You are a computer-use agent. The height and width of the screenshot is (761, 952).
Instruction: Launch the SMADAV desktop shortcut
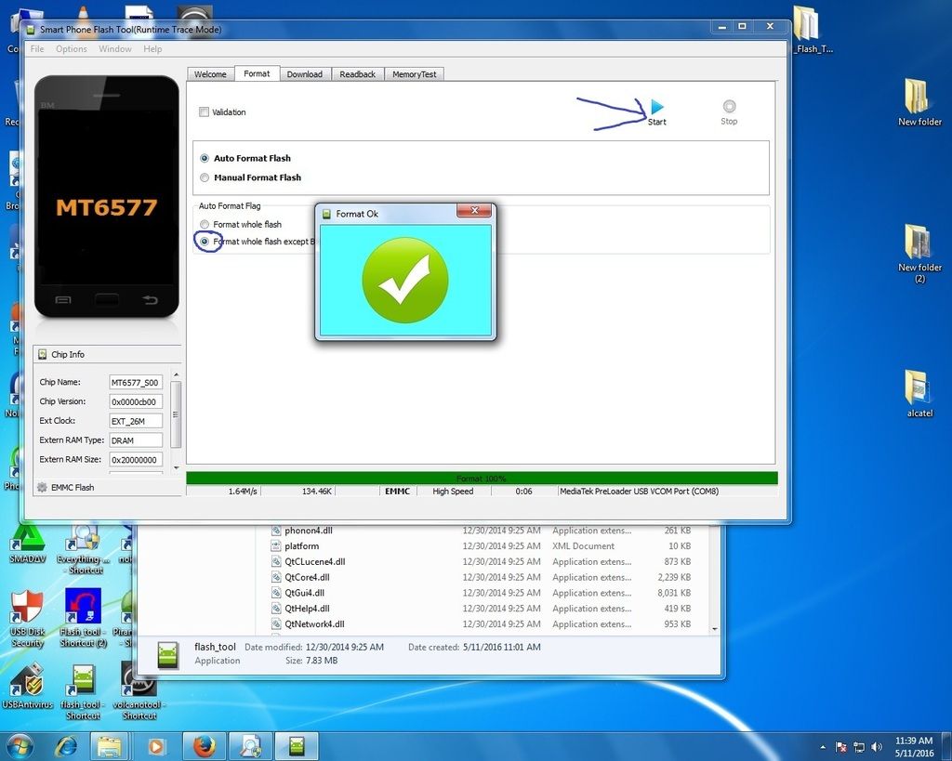click(x=27, y=540)
